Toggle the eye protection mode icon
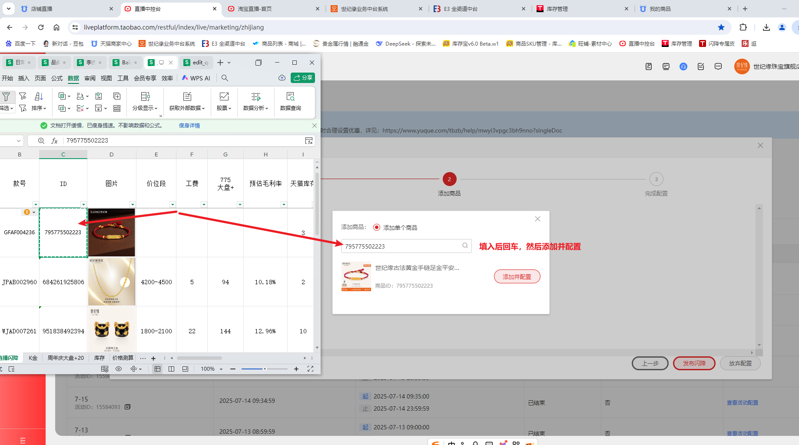This screenshot has height=445, width=799. coord(119,369)
